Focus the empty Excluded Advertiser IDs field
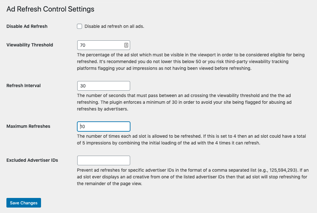 (104, 160)
